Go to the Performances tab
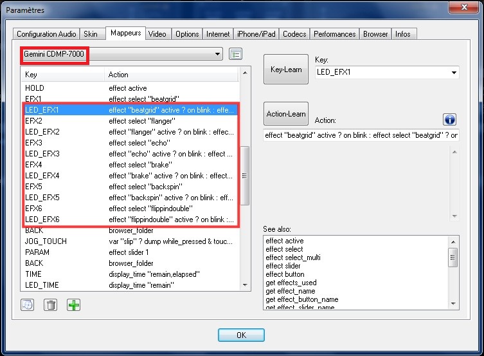This screenshot has height=356, width=484. coord(335,34)
